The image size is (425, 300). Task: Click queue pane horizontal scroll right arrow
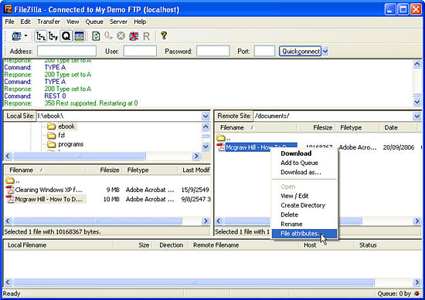pos(416,282)
